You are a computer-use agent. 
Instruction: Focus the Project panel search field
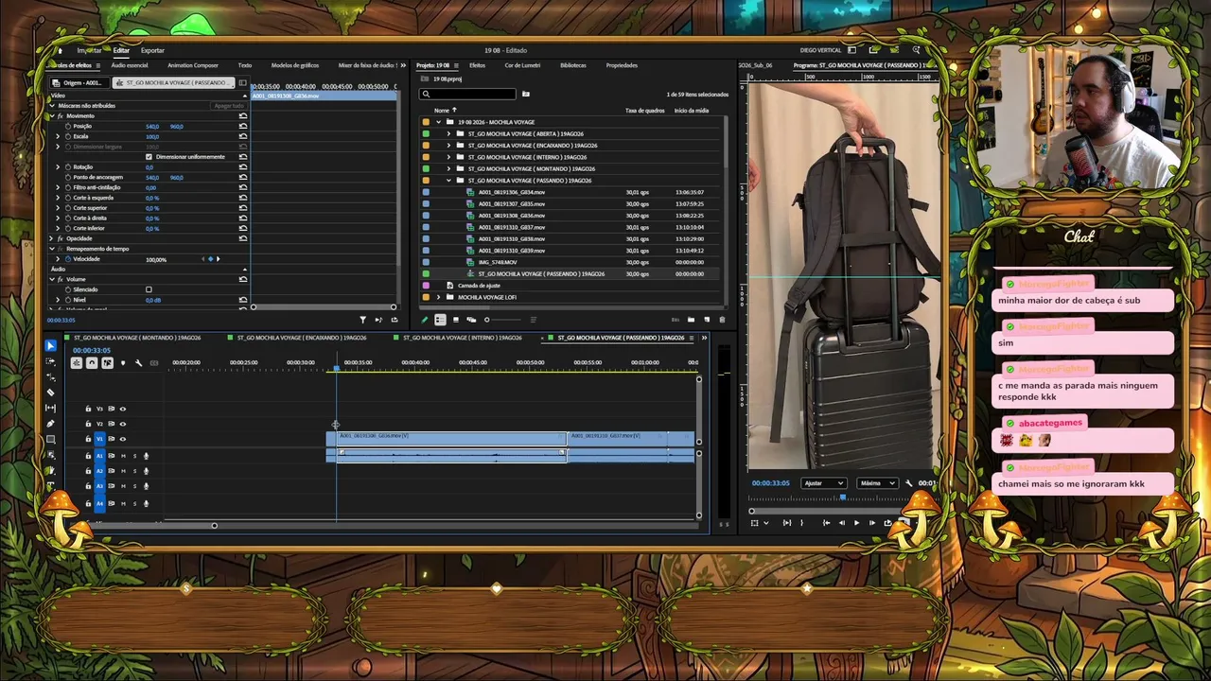pos(469,94)
